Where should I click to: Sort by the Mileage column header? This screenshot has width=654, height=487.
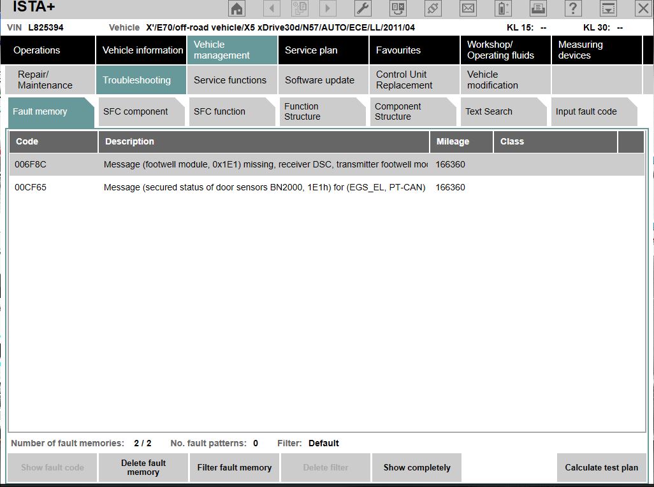tap(461, 141)
